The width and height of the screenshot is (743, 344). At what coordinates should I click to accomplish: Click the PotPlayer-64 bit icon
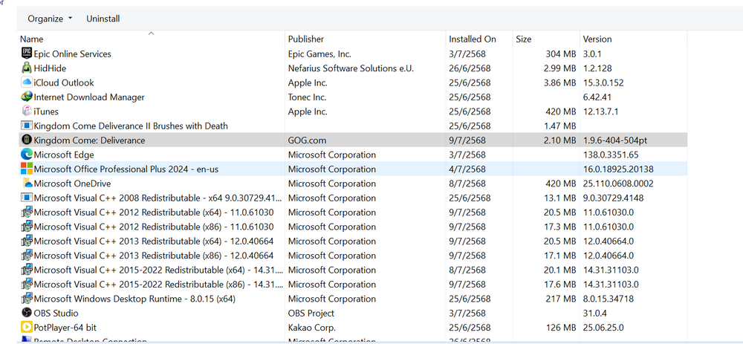click(x=27, y=328)
